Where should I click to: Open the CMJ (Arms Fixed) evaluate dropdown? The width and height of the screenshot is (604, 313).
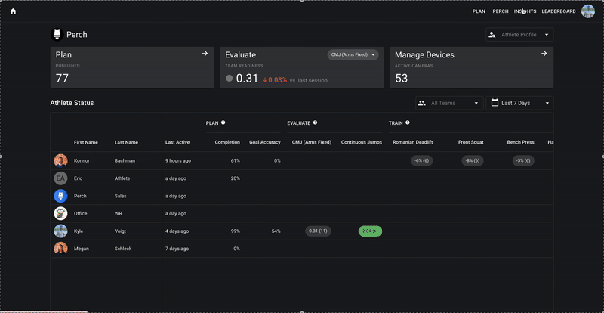353,54
